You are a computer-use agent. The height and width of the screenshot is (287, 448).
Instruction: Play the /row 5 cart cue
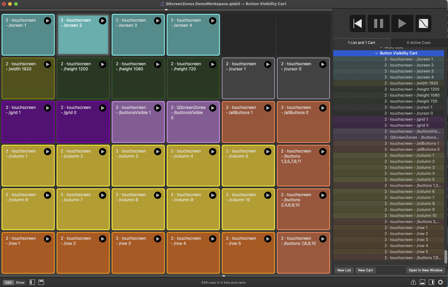[x=268, y=239]
